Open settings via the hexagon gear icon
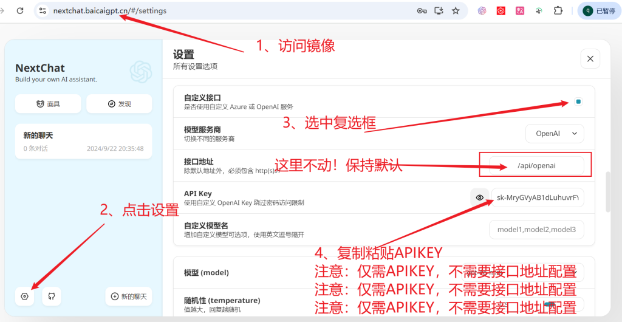The height and width of the screenshot is (322, 622). pos(24,296)
